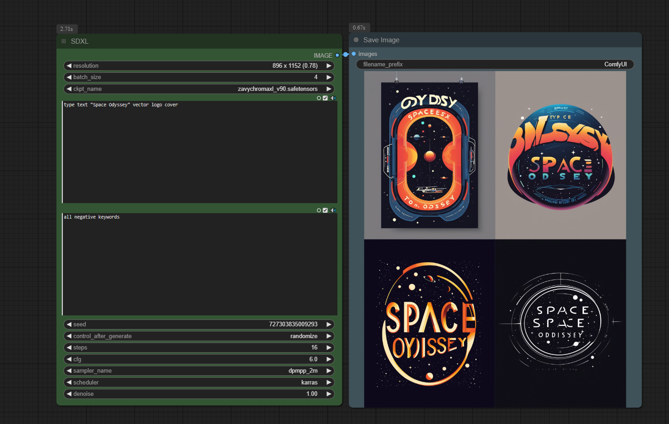Click the SDXL node grip dots icon
669x424 pixels.
(x=64, y=41)
